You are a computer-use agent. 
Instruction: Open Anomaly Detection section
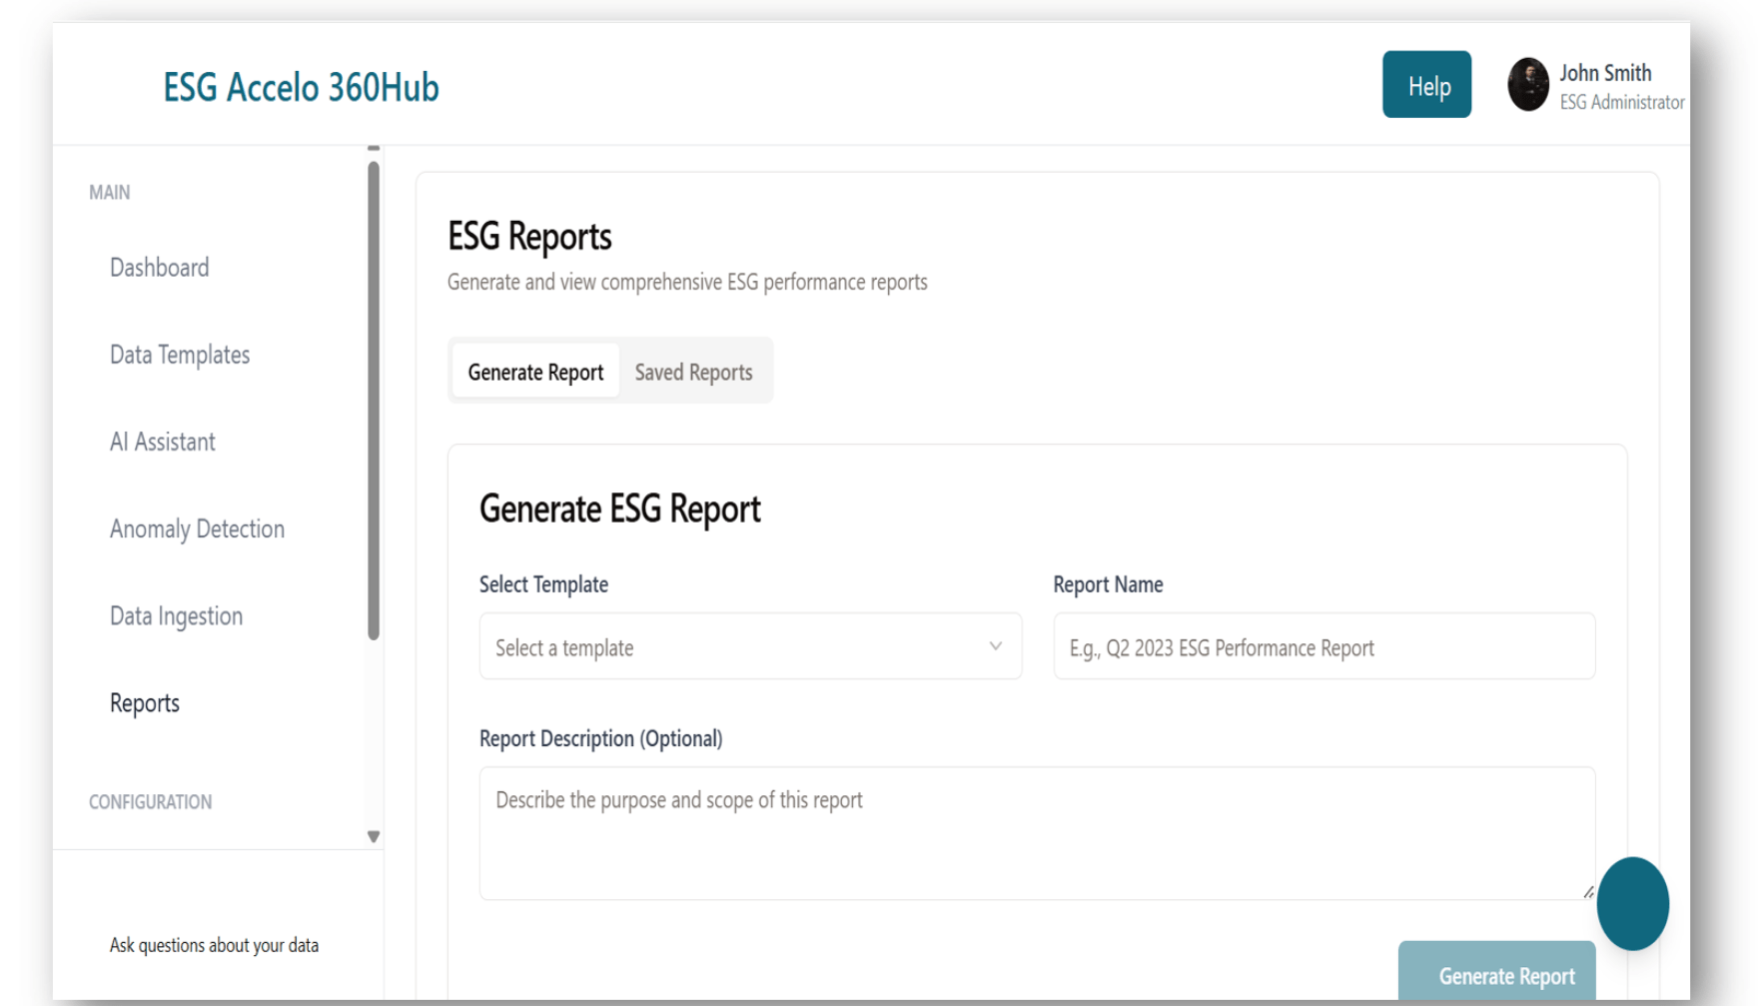click(x=197, y=528)
